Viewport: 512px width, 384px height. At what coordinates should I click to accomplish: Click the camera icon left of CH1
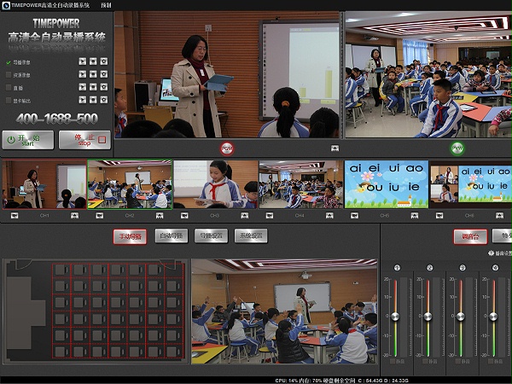pyautogui.click(x=15, y=216)
